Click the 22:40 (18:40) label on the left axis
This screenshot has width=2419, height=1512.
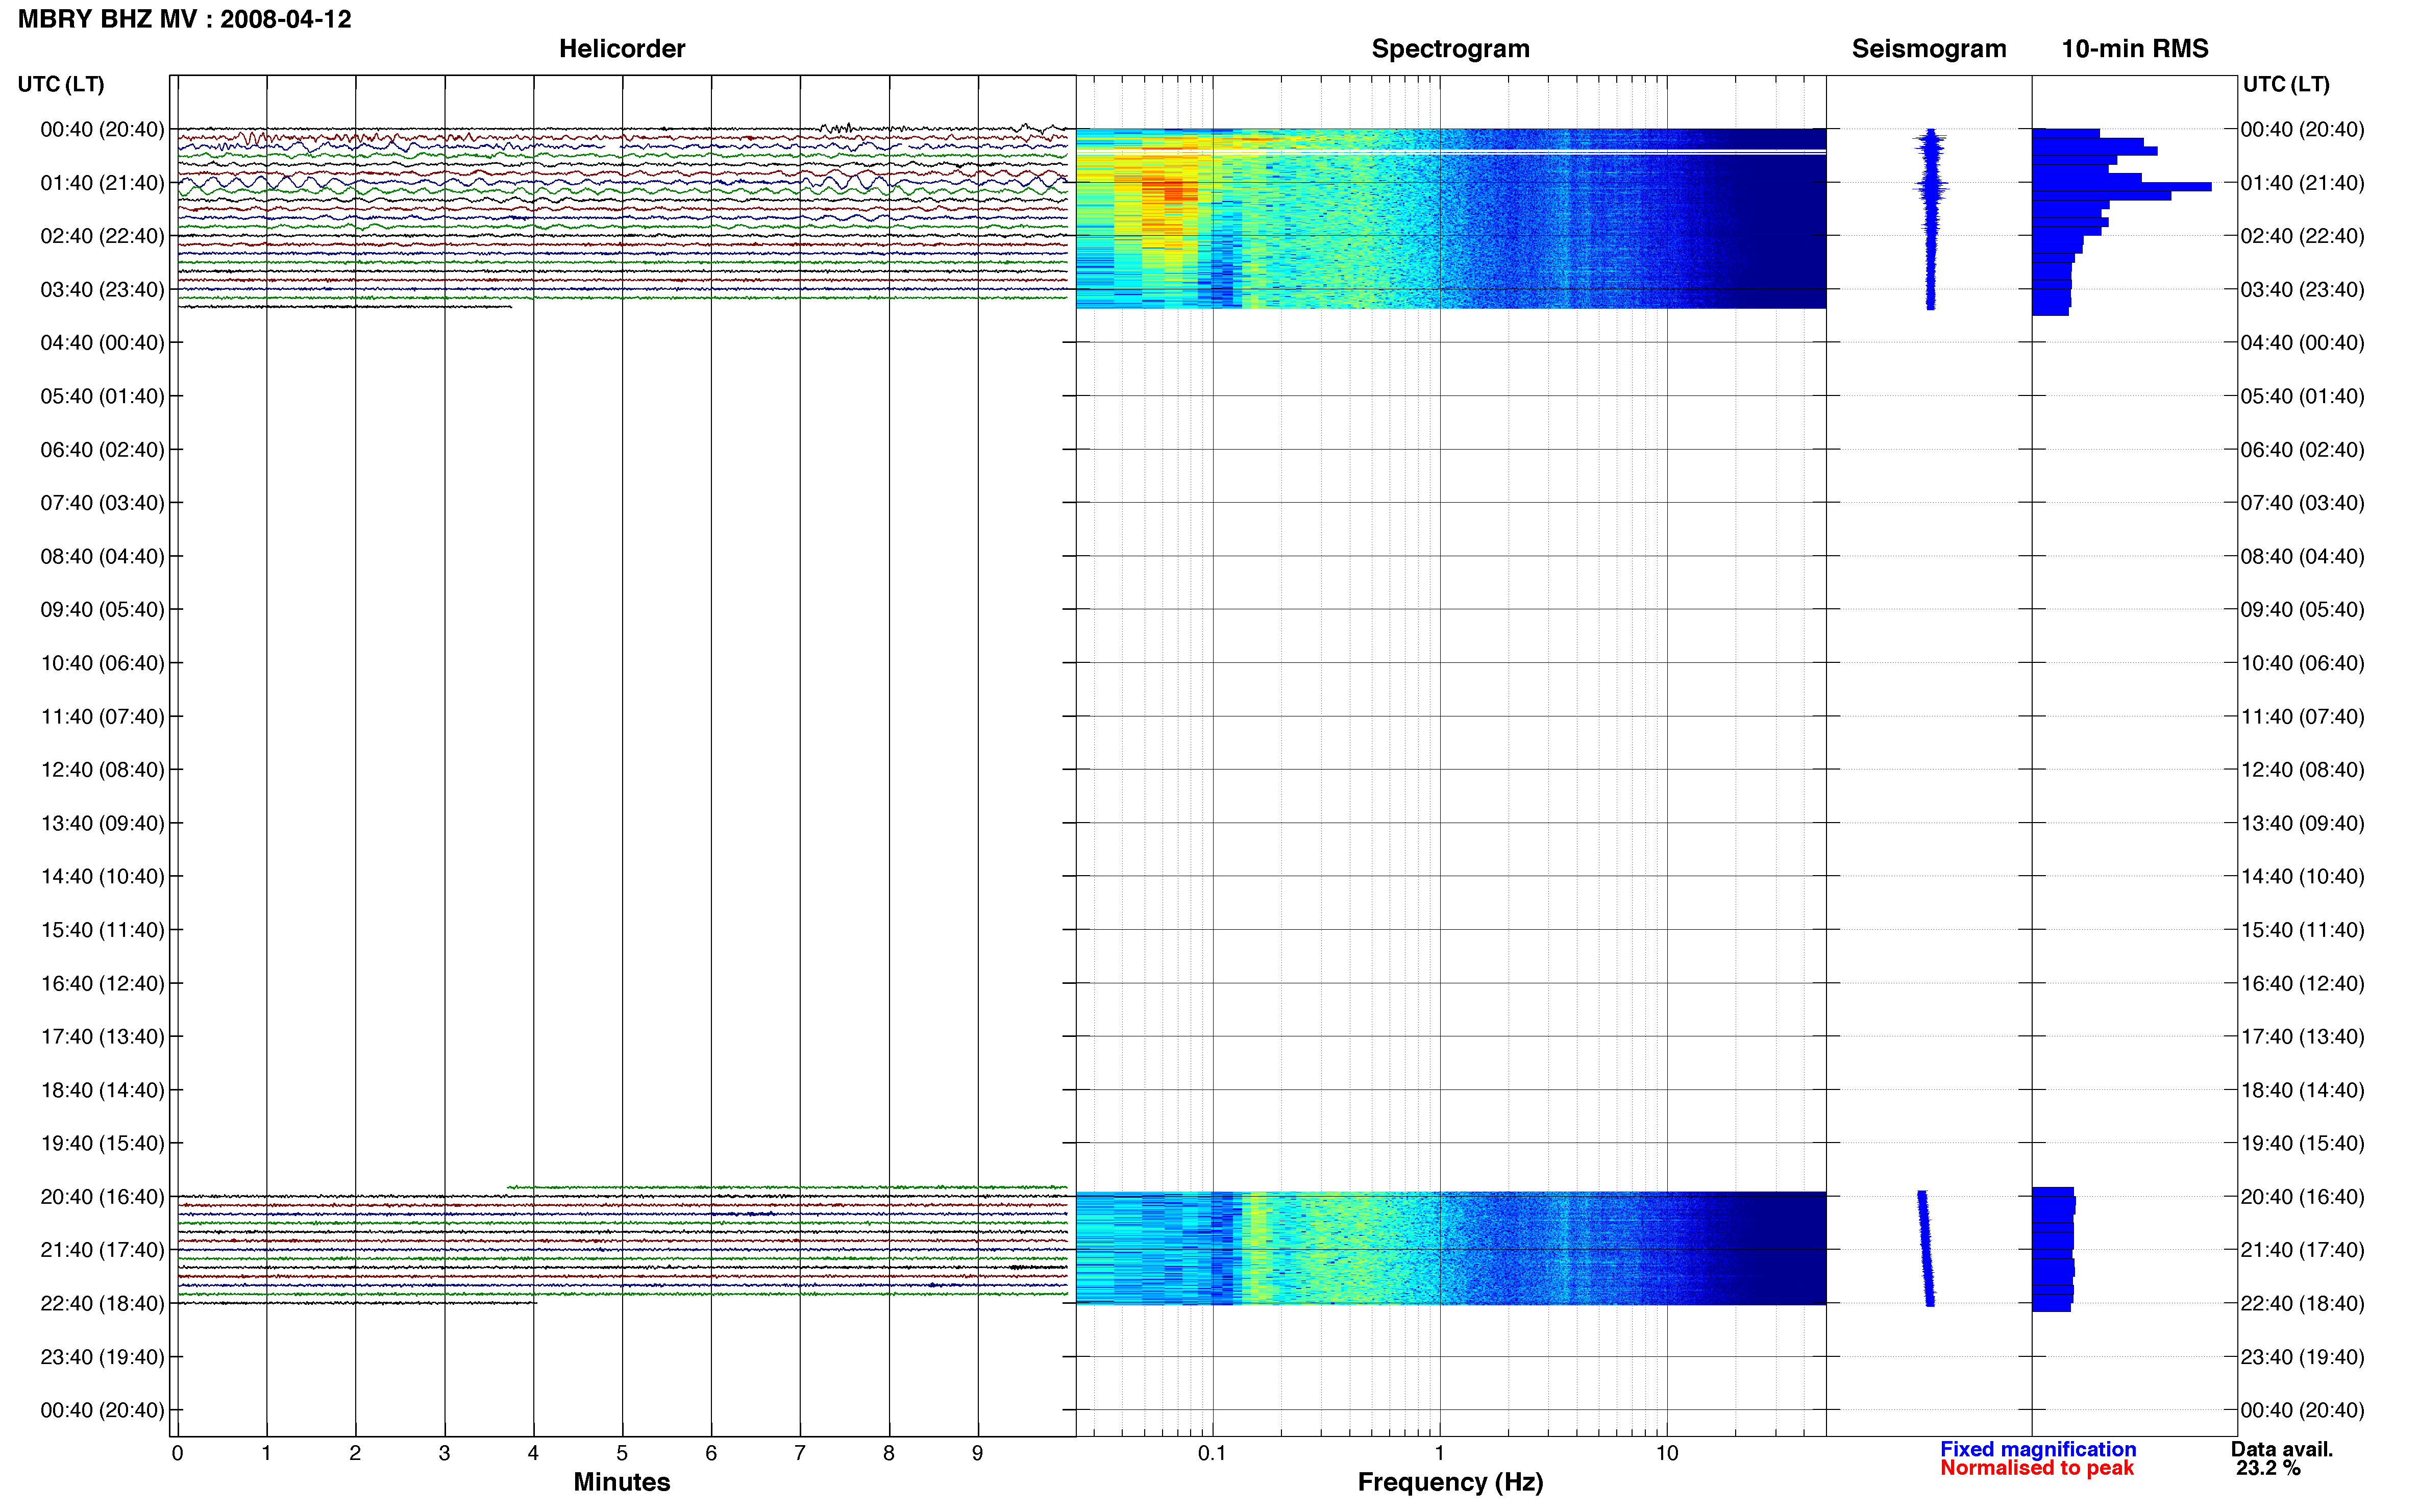pos(102,1304)
